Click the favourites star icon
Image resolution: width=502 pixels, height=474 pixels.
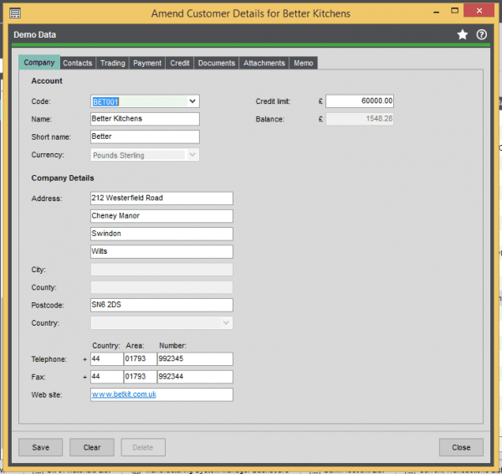pos(462,34)
